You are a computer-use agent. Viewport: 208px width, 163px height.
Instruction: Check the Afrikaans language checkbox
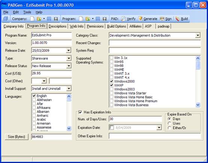click(x=34, y=107)
